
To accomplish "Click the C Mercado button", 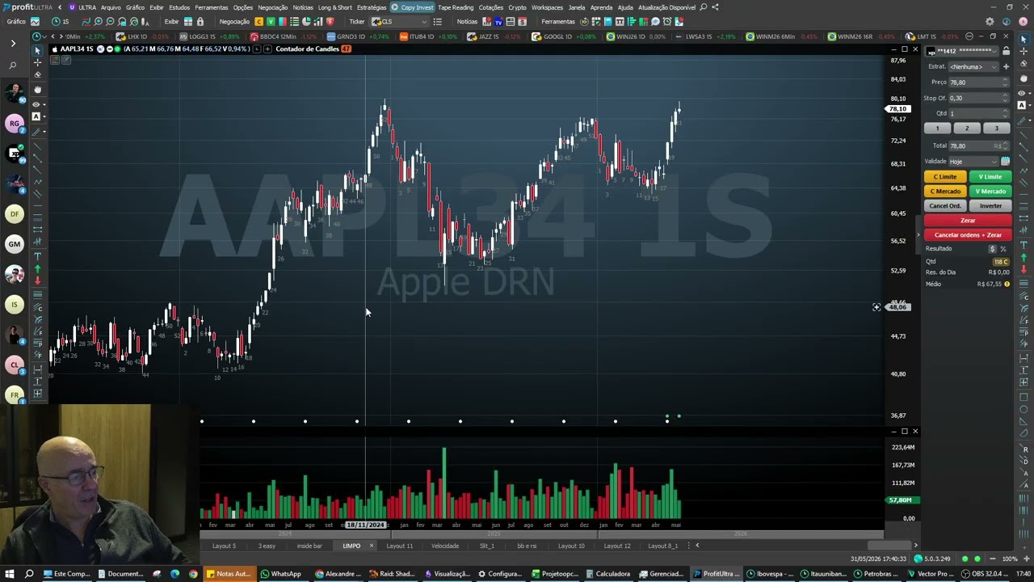I will coord(945,192).
